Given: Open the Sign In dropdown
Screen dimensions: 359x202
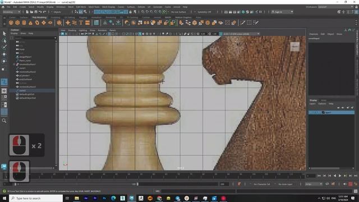Looking at the screenshot, I should coord(282,12).
